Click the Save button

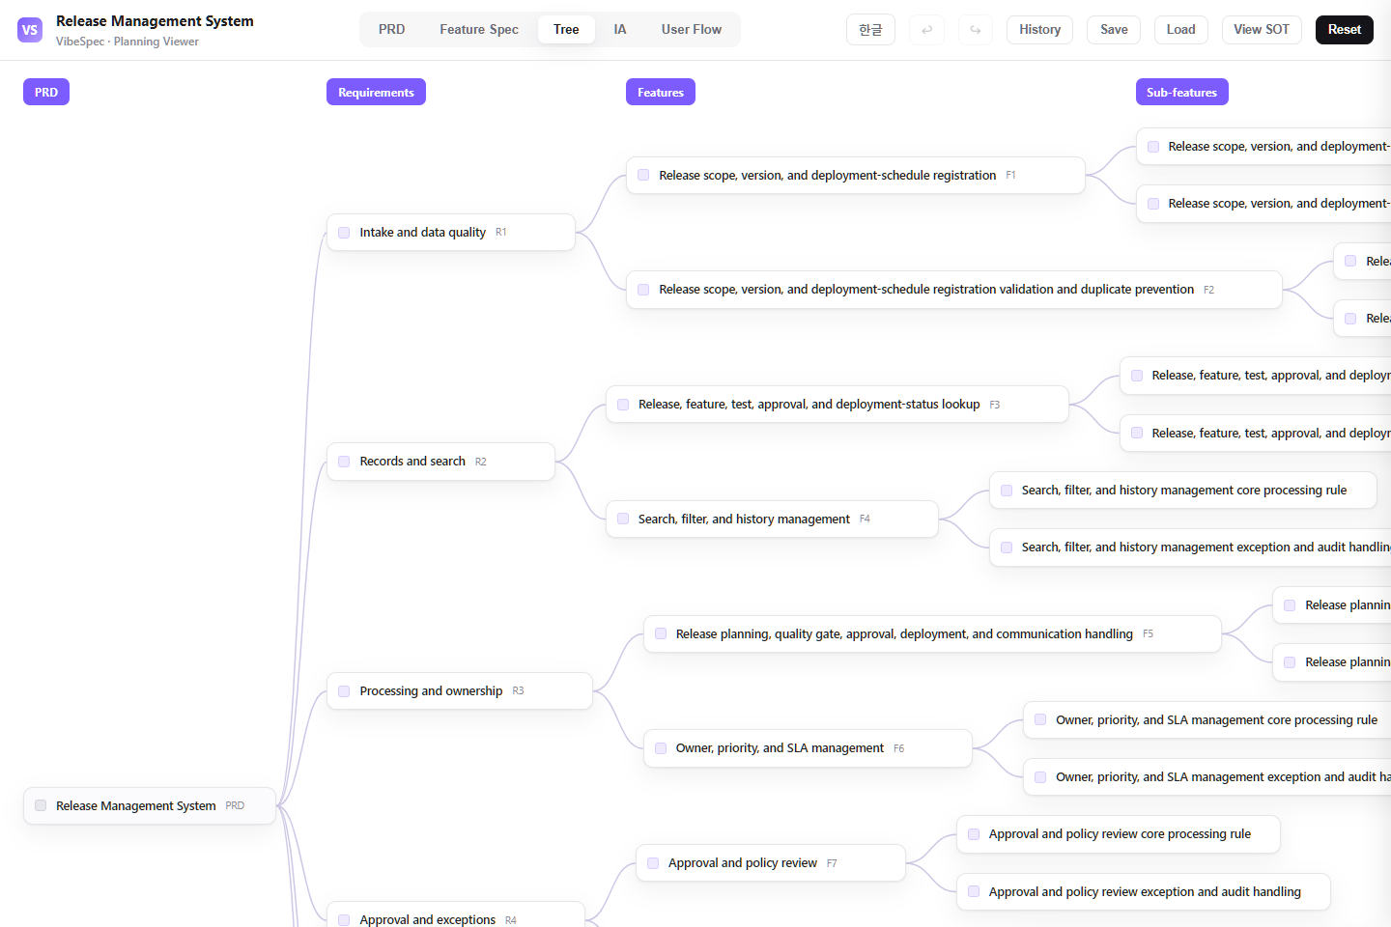click(x=1114, y=30)
